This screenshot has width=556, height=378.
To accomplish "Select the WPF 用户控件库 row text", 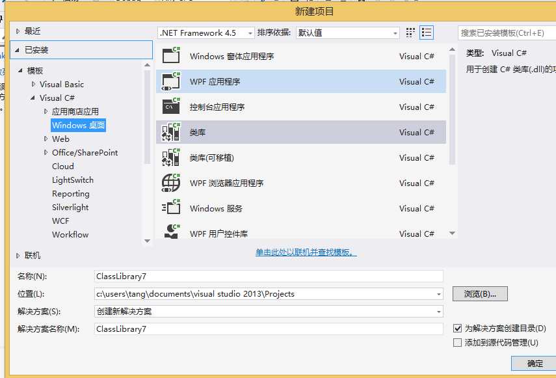I will click(x=218, y=234).
